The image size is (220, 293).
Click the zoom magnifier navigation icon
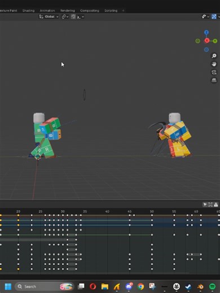(x=214, y=56)
